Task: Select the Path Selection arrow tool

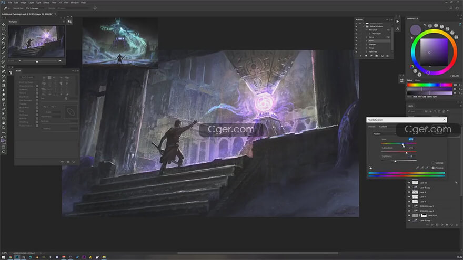Action: point(3,114)
